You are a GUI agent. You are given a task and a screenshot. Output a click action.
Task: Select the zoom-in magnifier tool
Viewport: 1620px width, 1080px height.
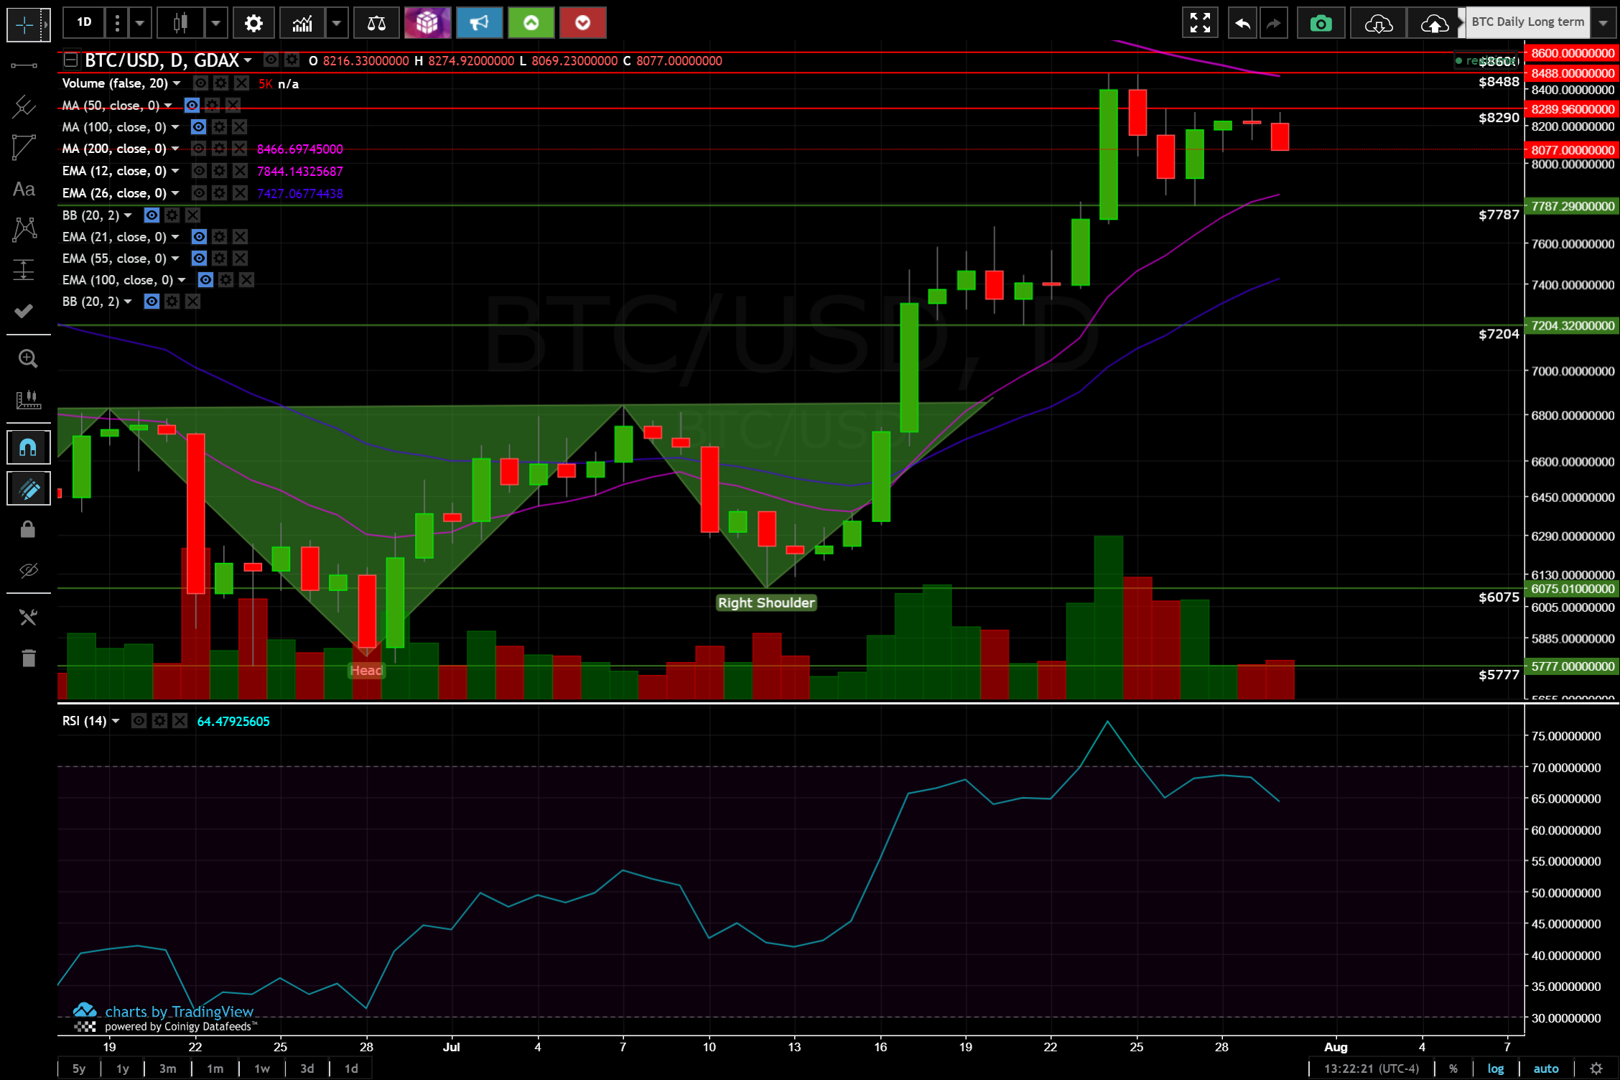point(28,358)
